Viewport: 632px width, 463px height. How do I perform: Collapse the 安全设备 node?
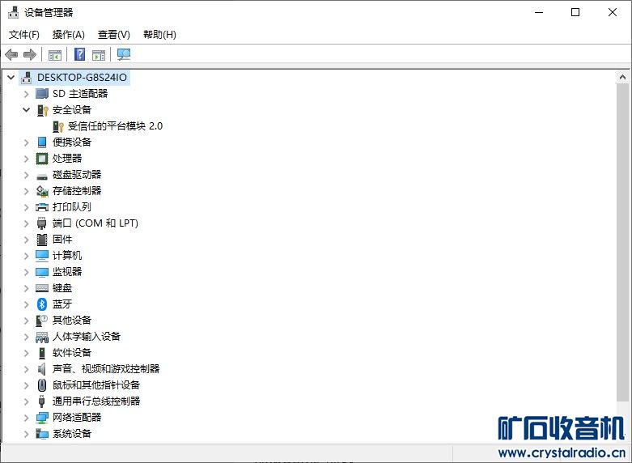26,110
